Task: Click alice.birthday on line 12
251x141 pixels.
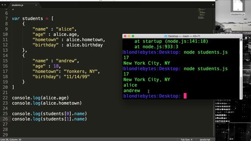Action: [x=84, y=45]
